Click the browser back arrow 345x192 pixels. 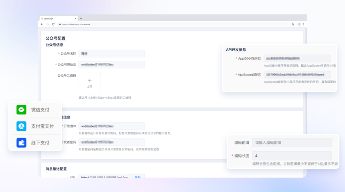tap(42, 24)
